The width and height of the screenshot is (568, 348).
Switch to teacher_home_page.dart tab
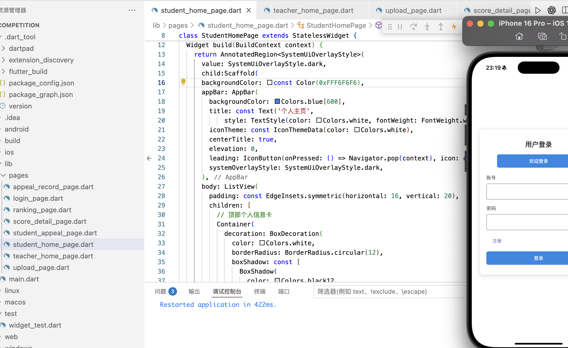pos(313,10)
